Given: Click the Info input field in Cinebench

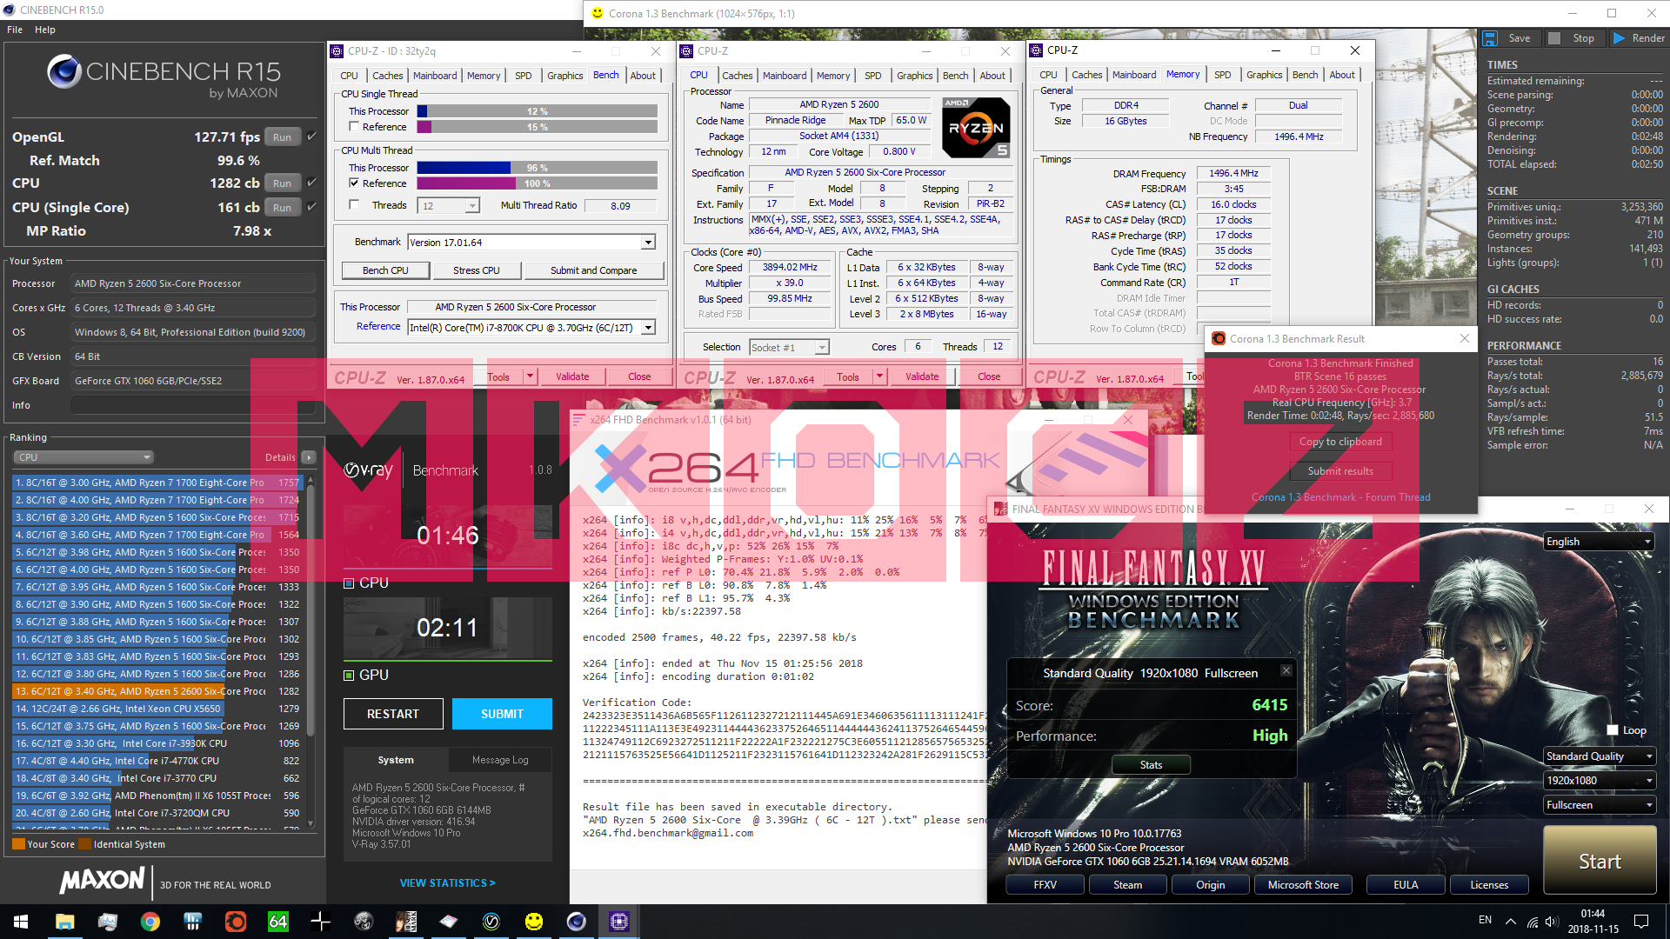Looking at the screenshot, I should [193, 405].
